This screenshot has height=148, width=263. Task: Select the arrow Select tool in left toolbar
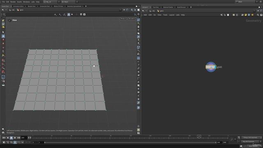coord(3,32)
